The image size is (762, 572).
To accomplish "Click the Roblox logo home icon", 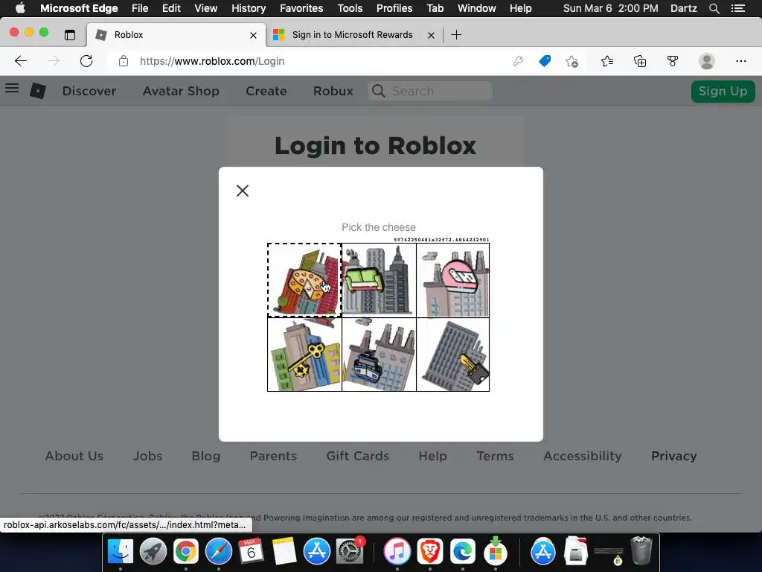I will (38, 90).
